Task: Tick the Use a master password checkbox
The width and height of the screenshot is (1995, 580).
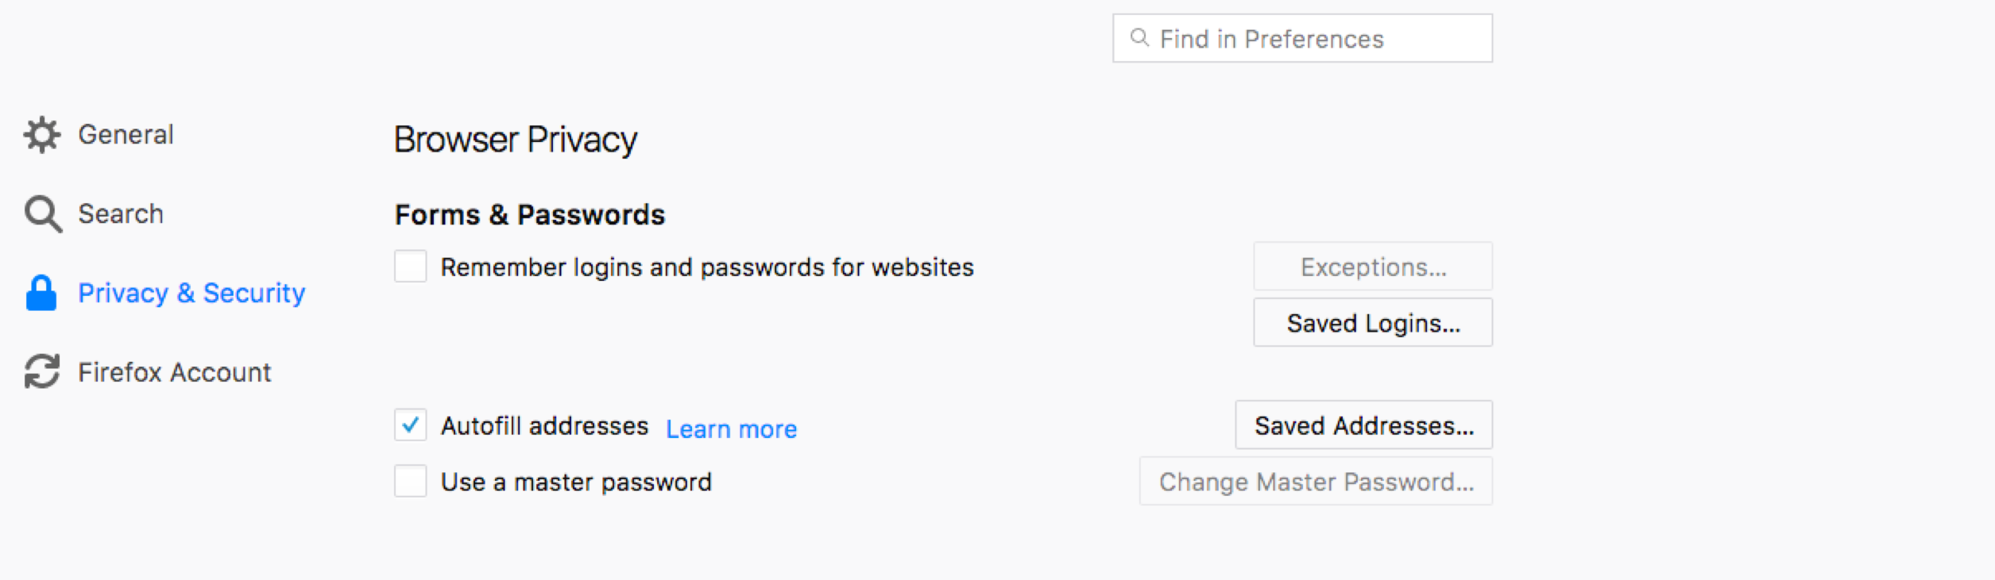Action: pos(411,482)
